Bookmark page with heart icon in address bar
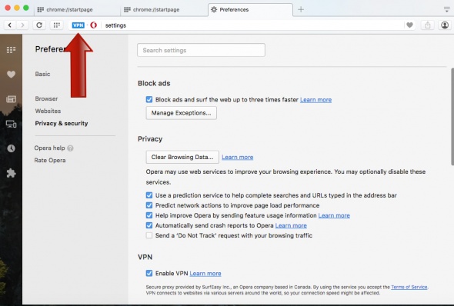The width and height of the screenshot is (454, 306). [x=409, y=25]
